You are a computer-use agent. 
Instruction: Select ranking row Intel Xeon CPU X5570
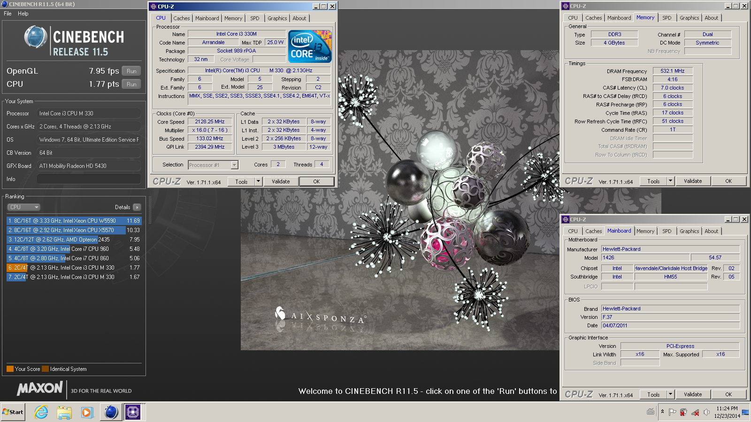74,230
